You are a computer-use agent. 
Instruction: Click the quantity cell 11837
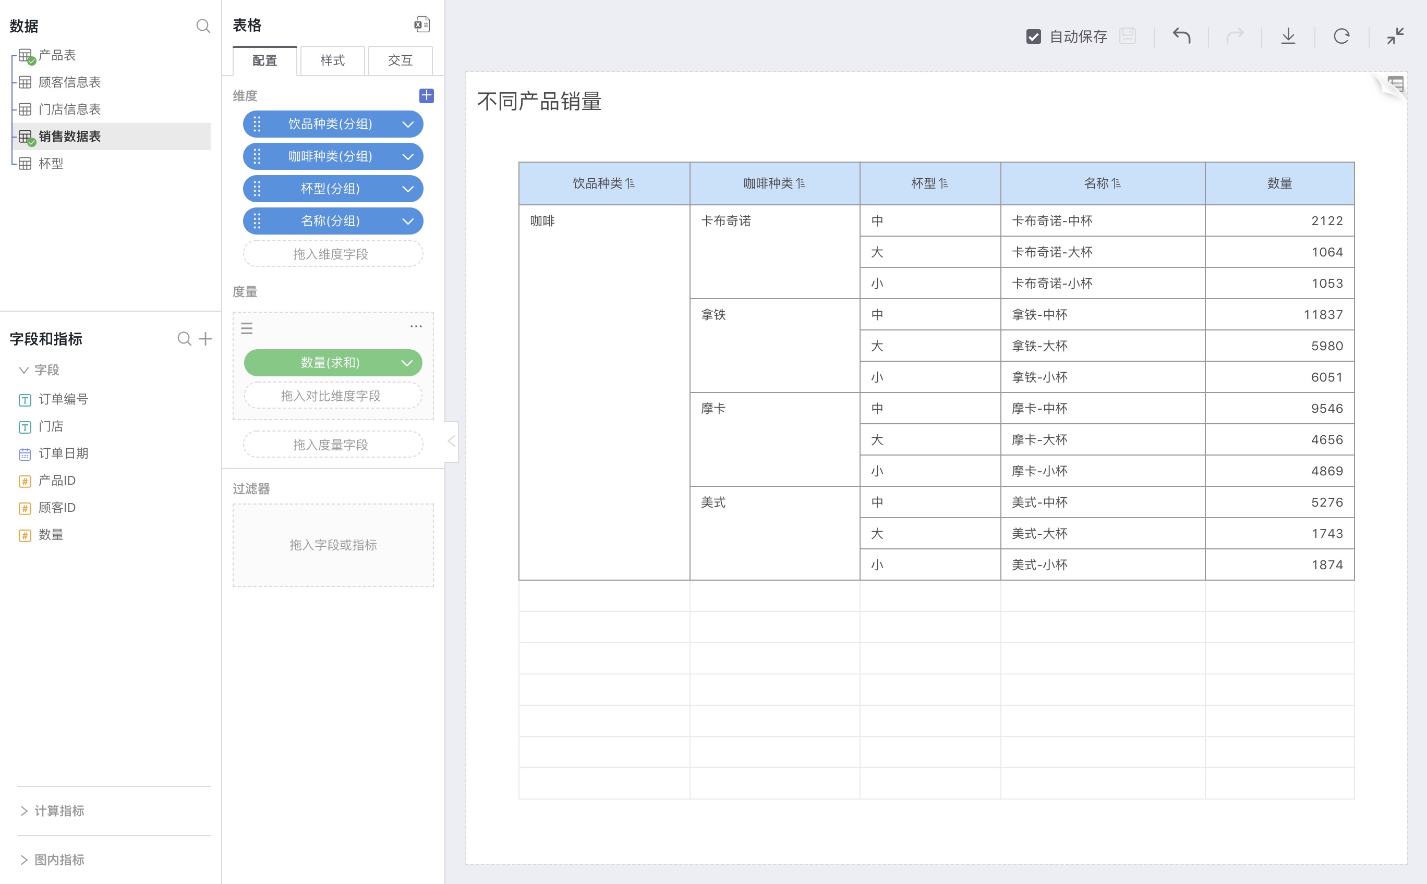point(1279,314)
